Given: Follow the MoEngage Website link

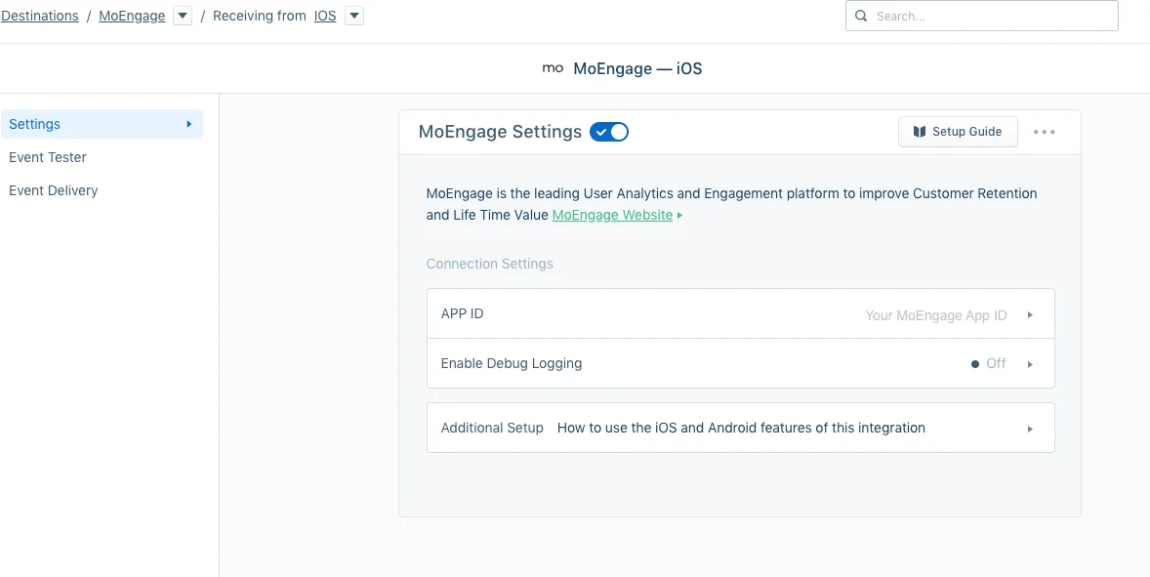Looking at the screenshot, I should pos(612,216).
